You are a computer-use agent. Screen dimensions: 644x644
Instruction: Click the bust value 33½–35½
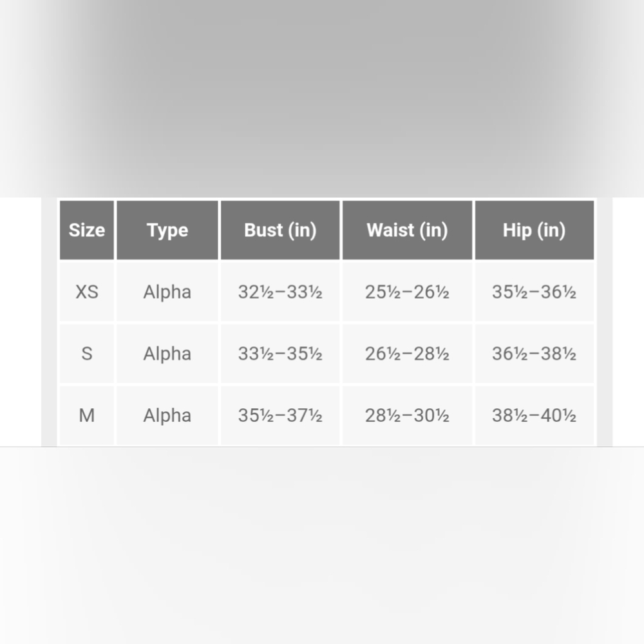coord(280,354)
